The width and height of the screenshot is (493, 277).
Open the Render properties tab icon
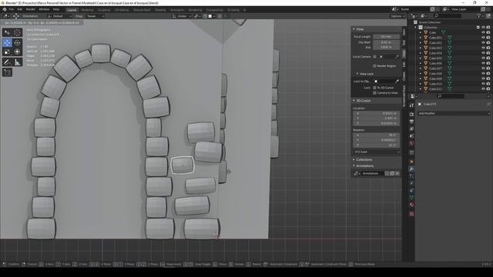(x=411, y=114)
